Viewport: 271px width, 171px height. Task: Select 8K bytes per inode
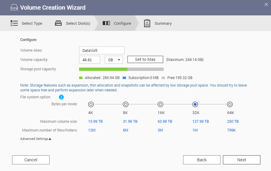(x=126, y=104)
